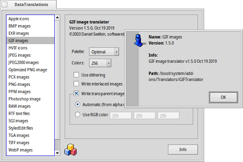Viewport: 243px width, 162px height.
Task: Click the third RGB color value field
Action: (x=168, y=115)
